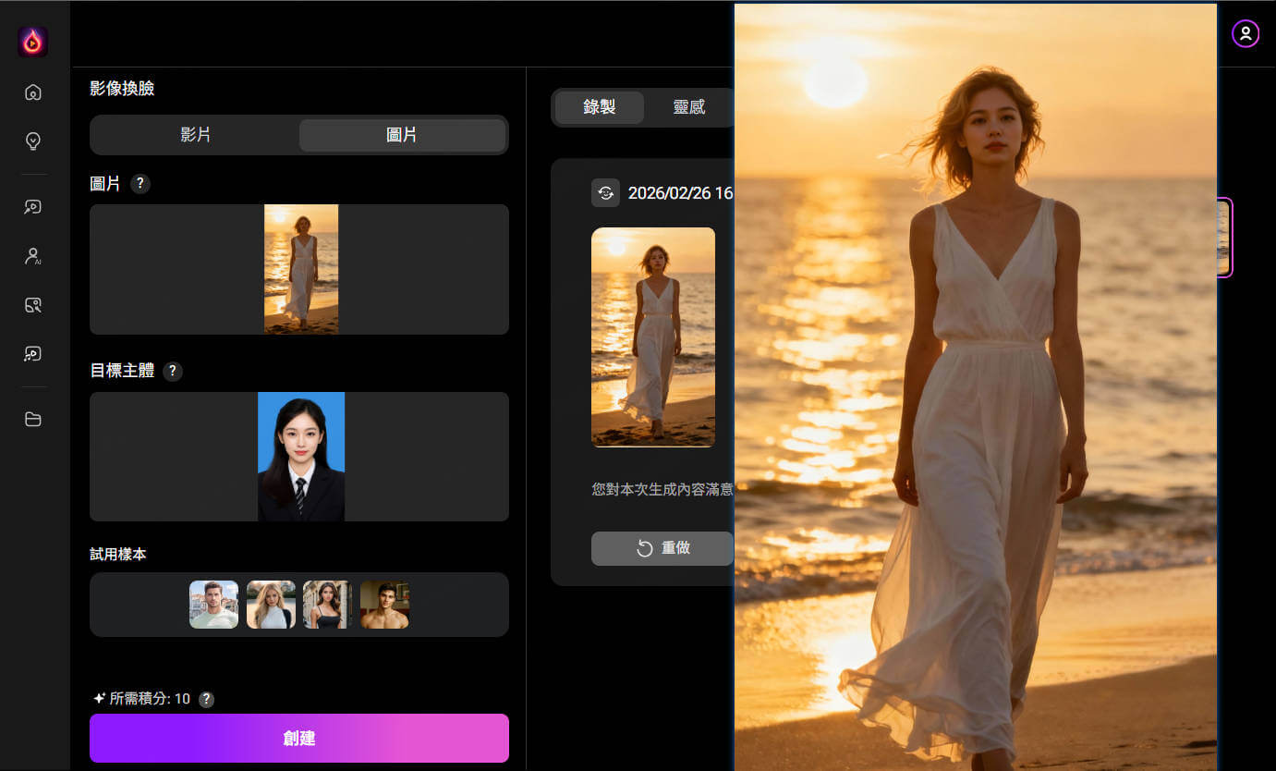Click the flame app logo
Image resolution: width=1276 pixels, height=771 pixels.
(33, 41)
